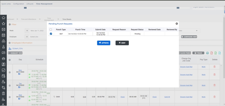This screenshot has height=106, width=225.
Task: Open the Home icon in the sidebar
Action: pos(3,18)
